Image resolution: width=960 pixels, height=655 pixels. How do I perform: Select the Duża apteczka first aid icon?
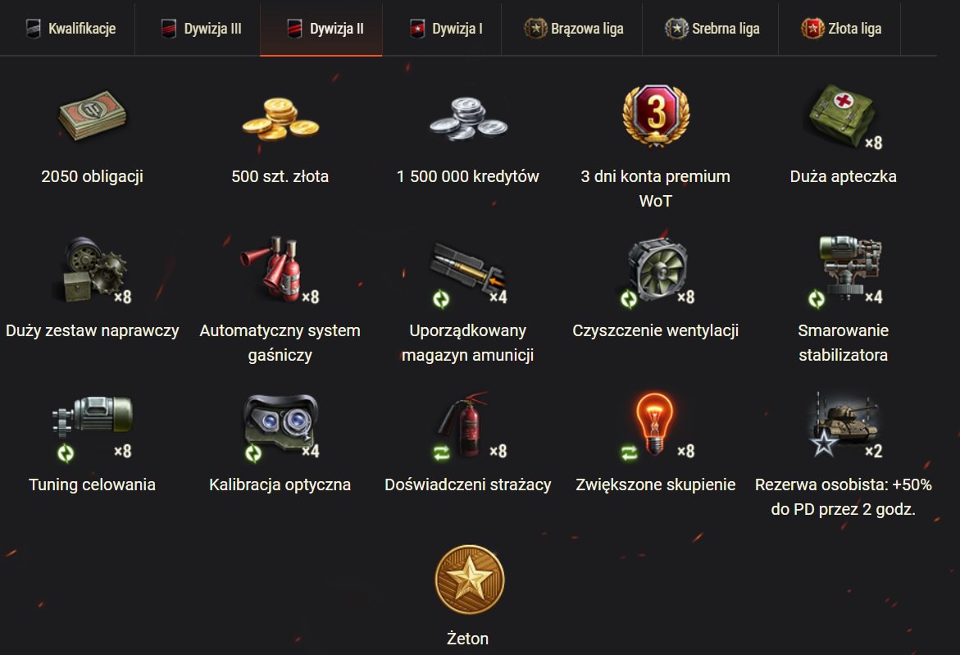tap(843, 116)
